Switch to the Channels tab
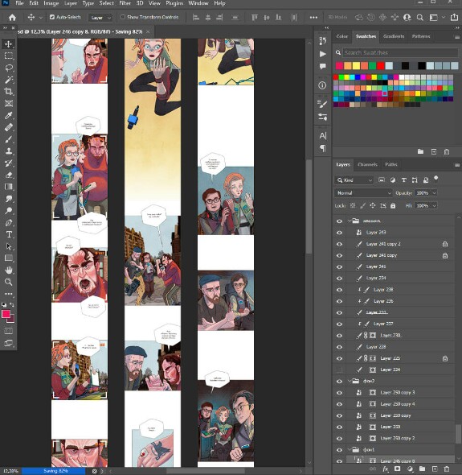 [x=367, y=164]
